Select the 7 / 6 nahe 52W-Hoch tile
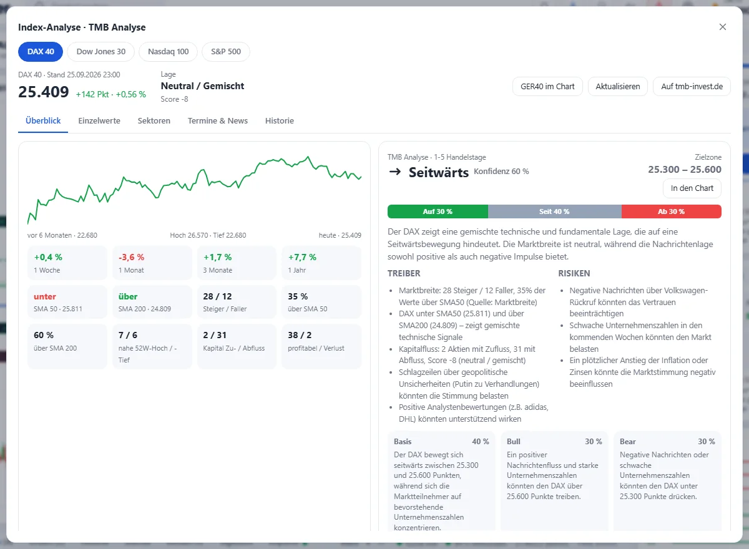The width and height of the screenshot is (749, 549). click(x=152, y=346)
